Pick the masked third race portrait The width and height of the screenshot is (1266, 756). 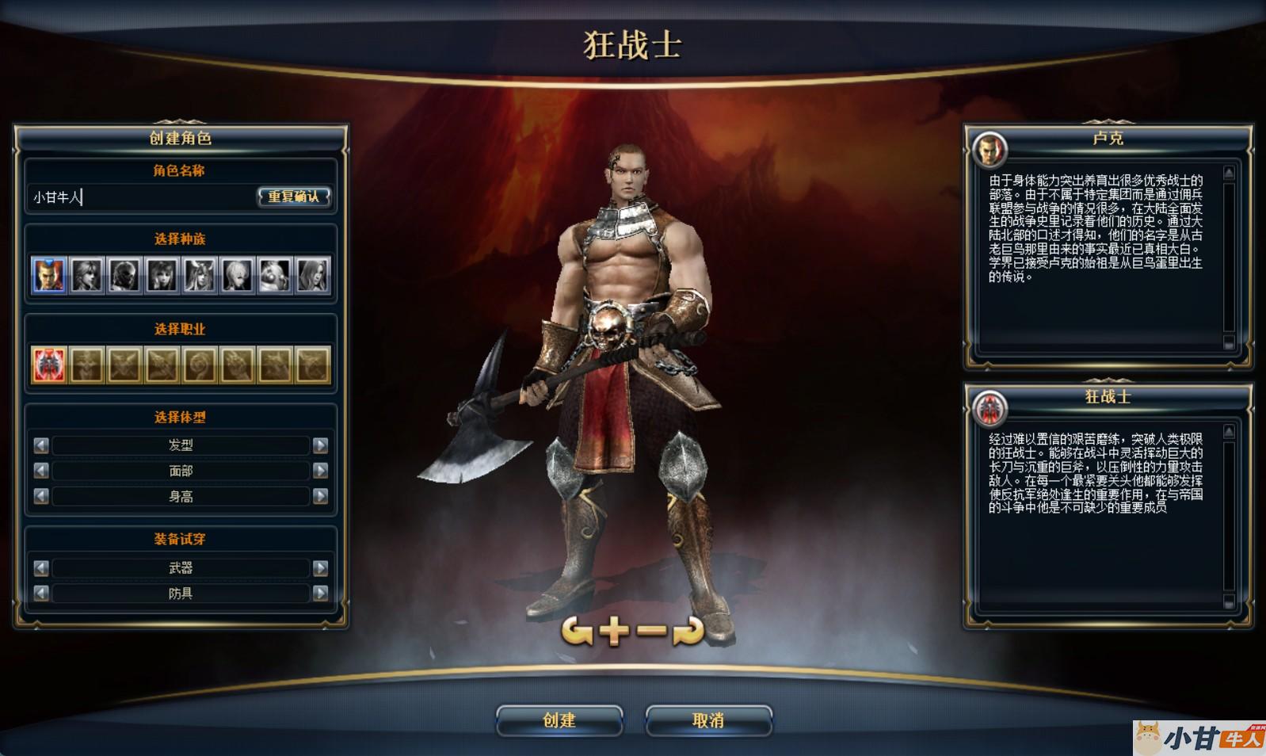[124, 275]
